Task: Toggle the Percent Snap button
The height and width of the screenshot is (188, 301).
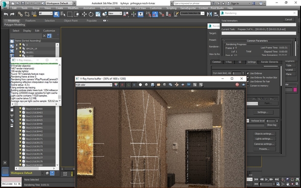Action: tap(162, 14)
